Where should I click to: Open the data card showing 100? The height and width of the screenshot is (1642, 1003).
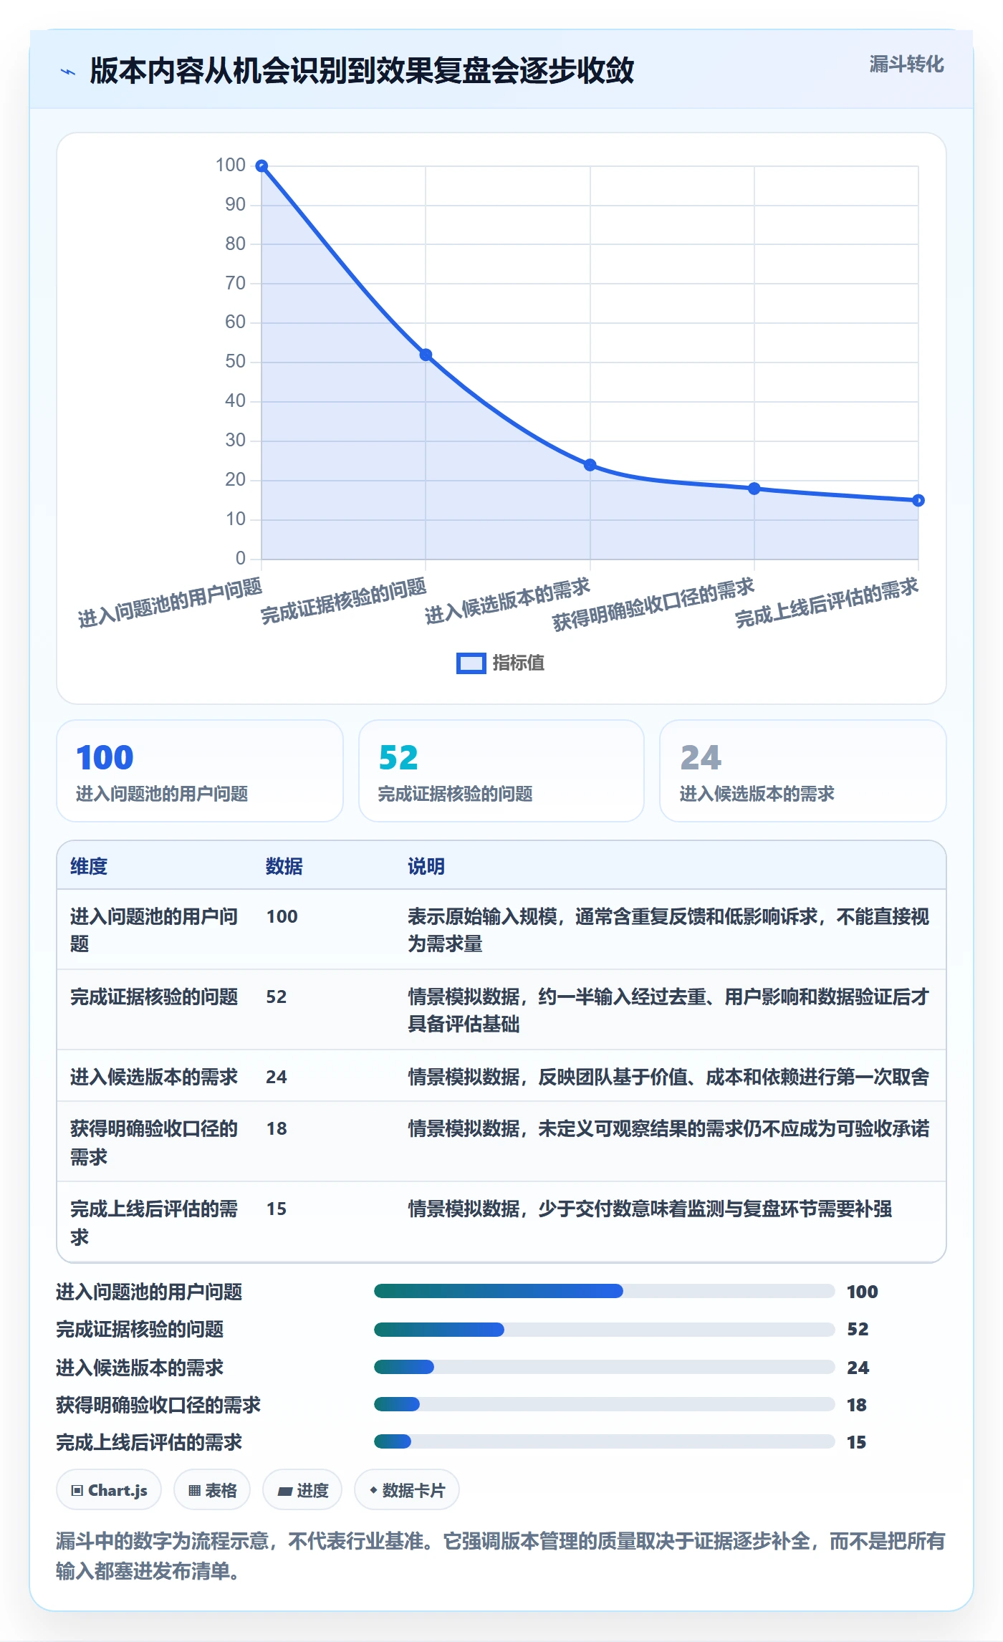click(200, 771)
